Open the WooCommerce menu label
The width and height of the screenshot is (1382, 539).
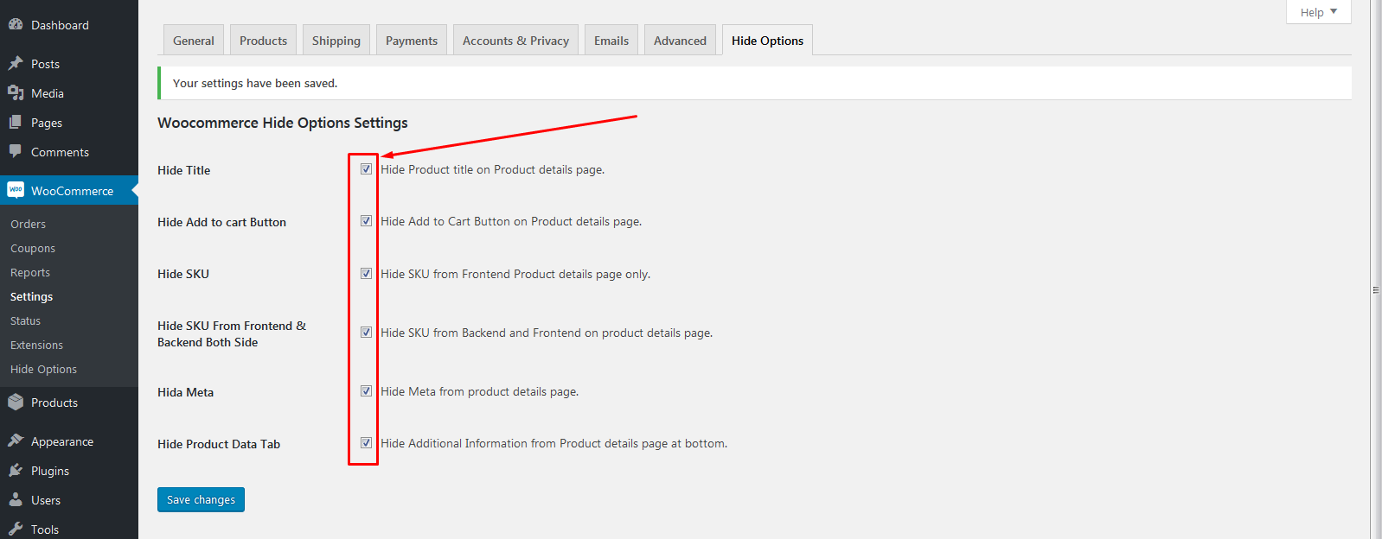(x=72, y=191)
